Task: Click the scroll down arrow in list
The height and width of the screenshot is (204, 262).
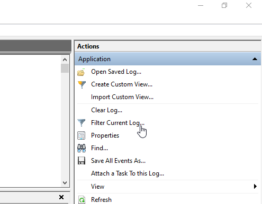Action: point(65,183)
